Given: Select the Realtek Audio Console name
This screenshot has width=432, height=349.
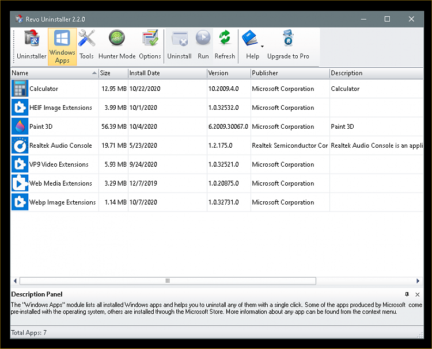Looking at the screenshot, I should [60, 145].
